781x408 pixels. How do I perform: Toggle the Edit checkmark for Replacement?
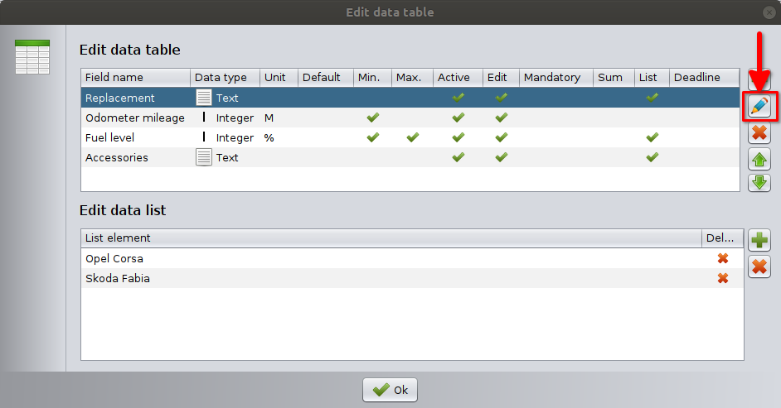click(501, 98)
